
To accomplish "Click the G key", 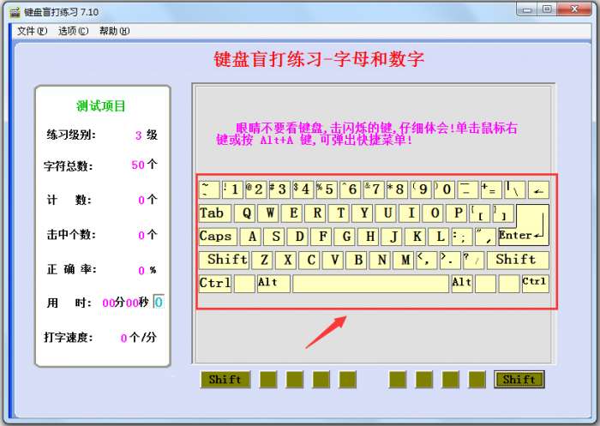I will click(x=346, y=237).
